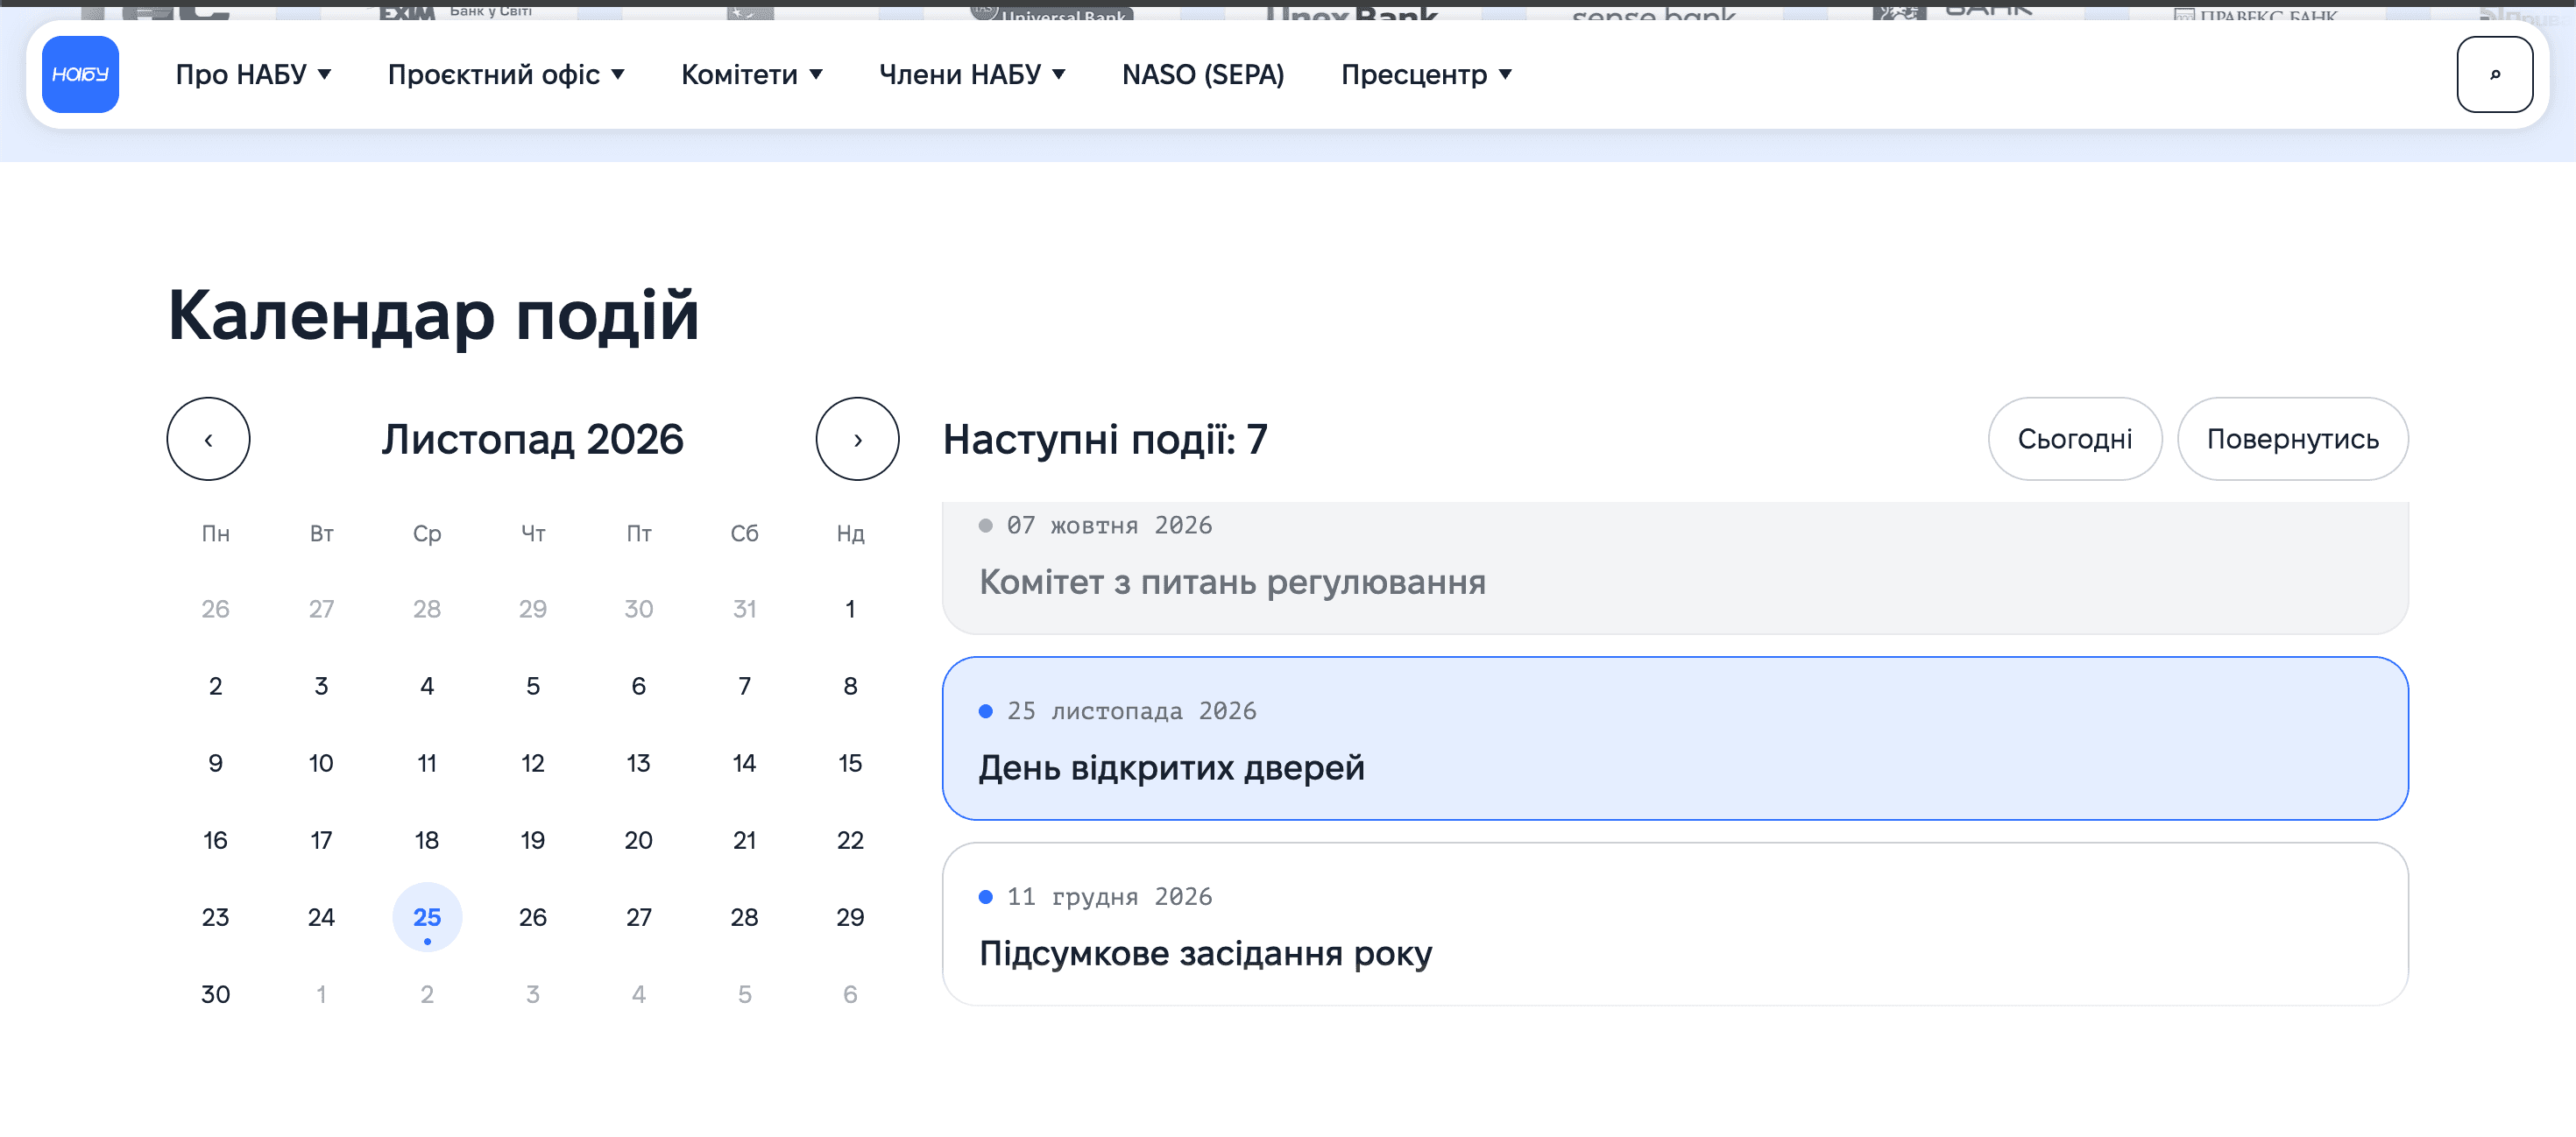The height and width of the screenshot is (1137, 2576).
Task: Select calendar day 15
Action: (850, 763)
